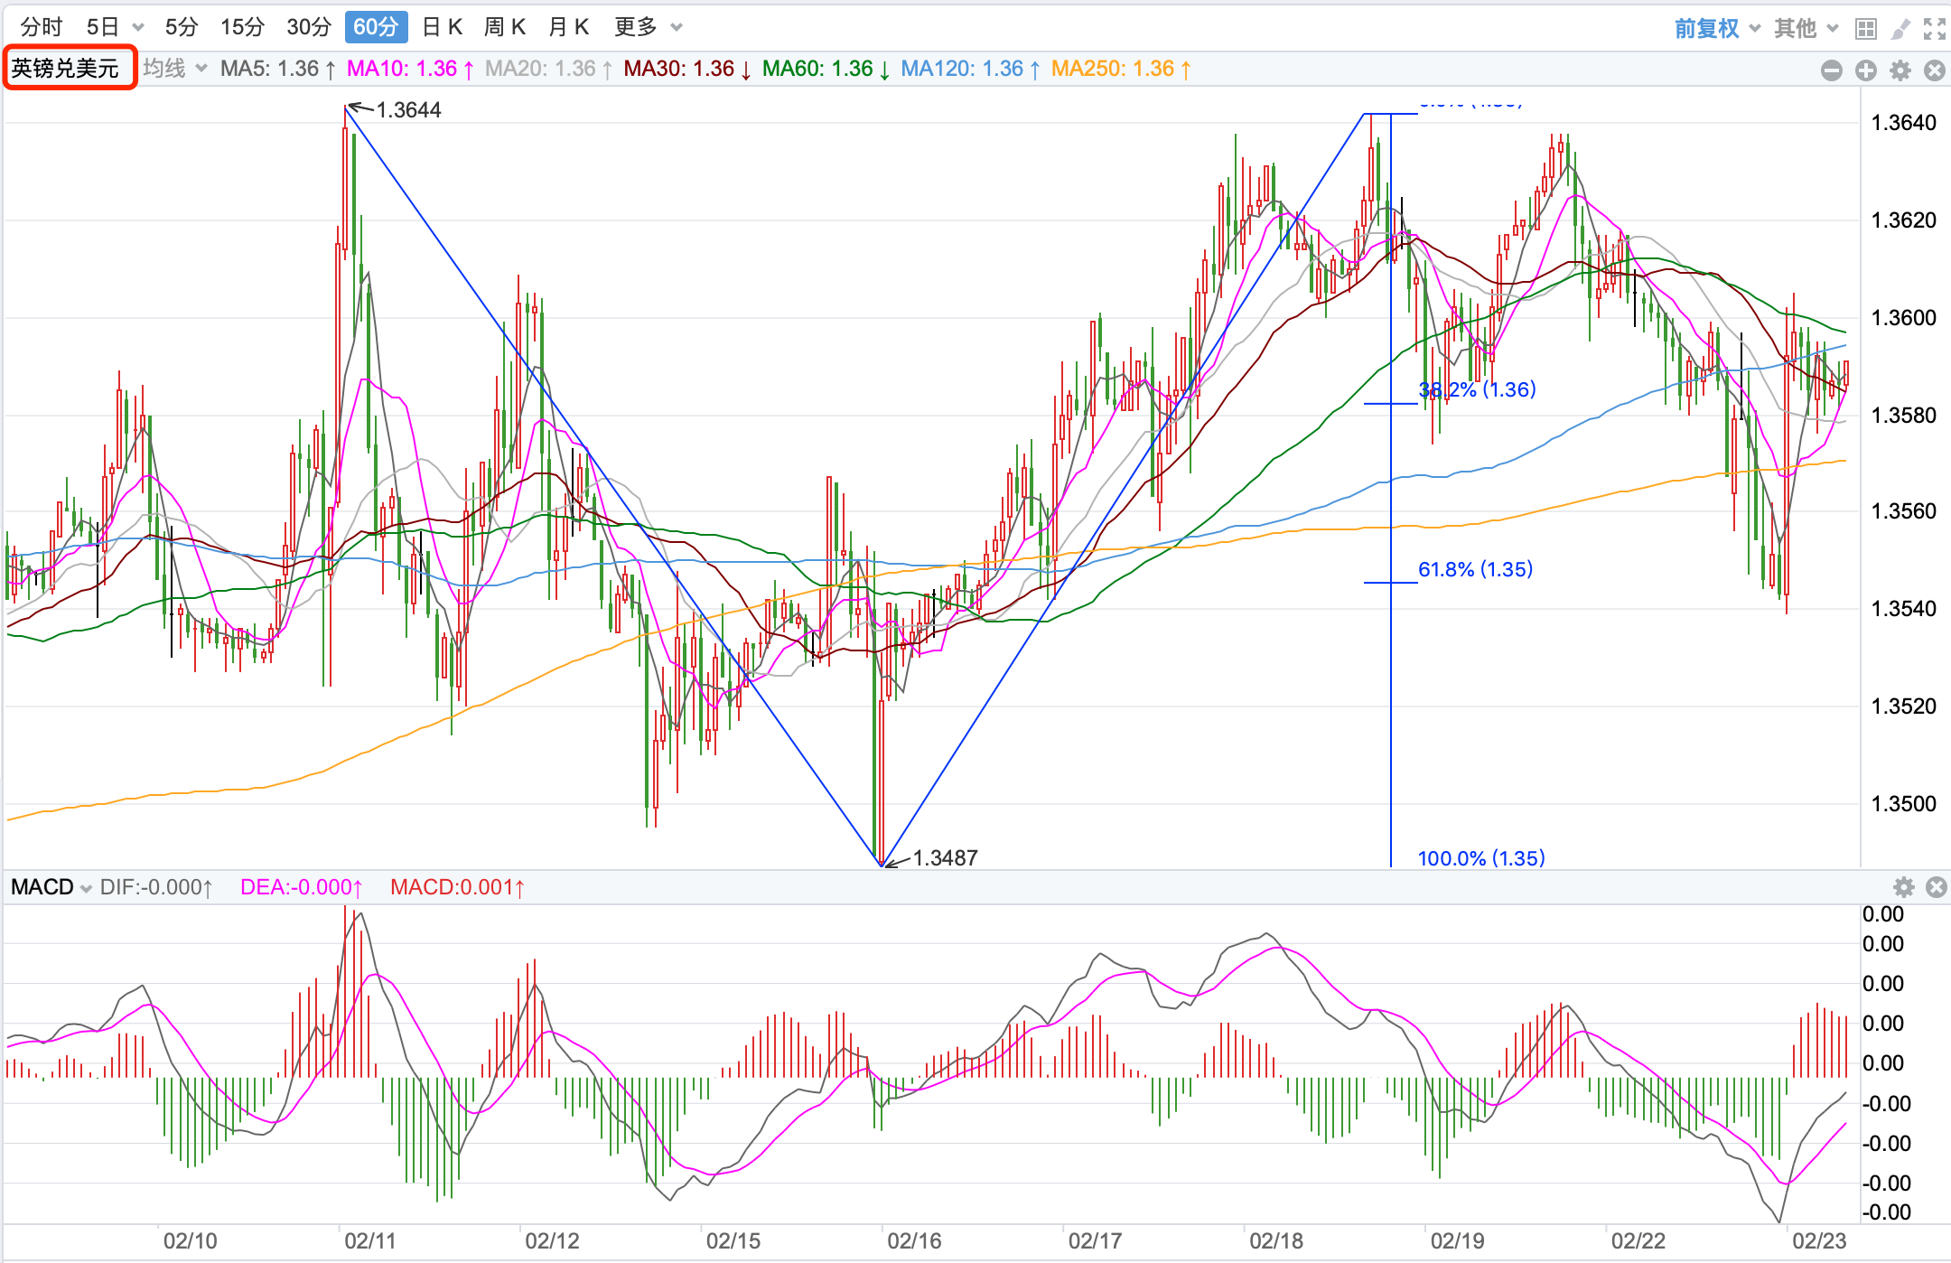Click the MA5 value label
This screenshot has width=1951, height=1263.
(x=278, y=69)
